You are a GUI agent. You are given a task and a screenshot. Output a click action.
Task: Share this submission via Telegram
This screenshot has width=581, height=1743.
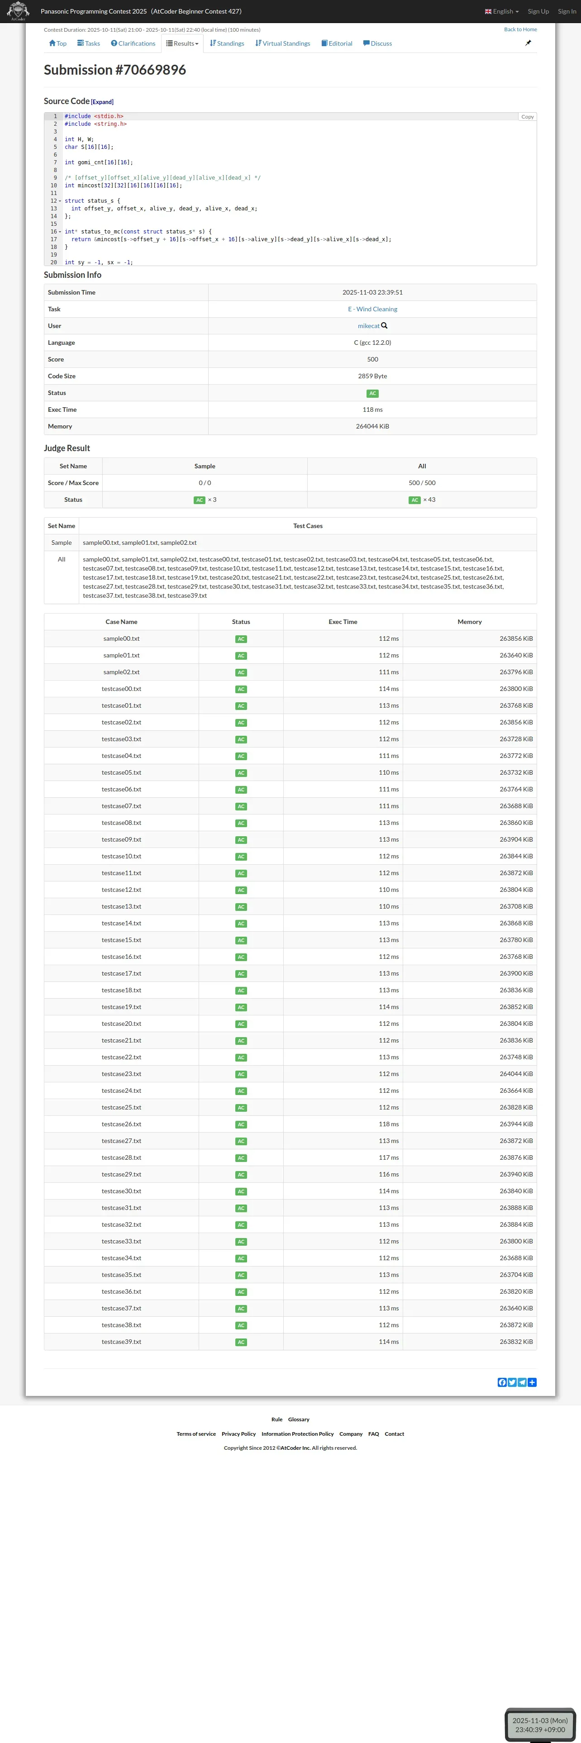[522, 1382]
